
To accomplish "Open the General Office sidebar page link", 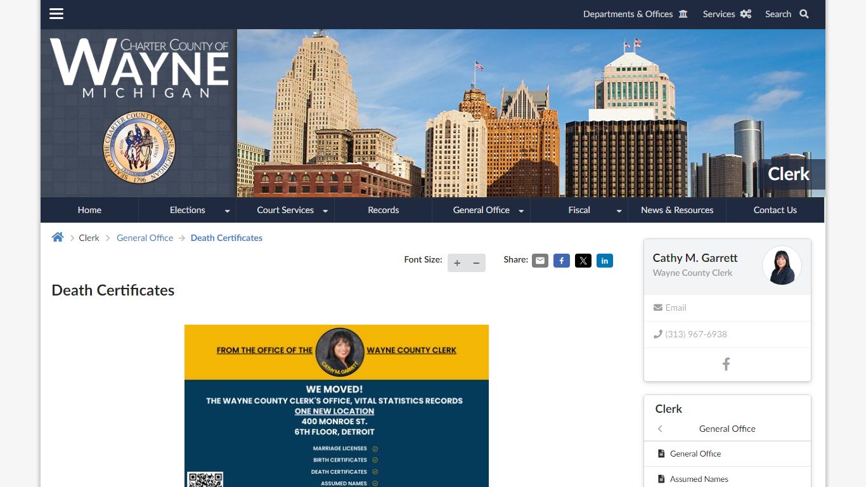I will [695, 453].
